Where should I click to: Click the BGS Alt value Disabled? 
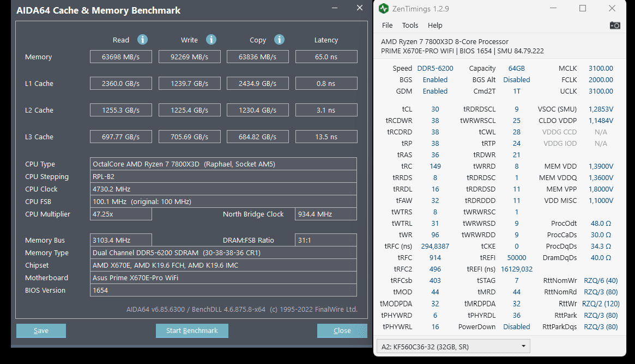(x=517, y=79)
